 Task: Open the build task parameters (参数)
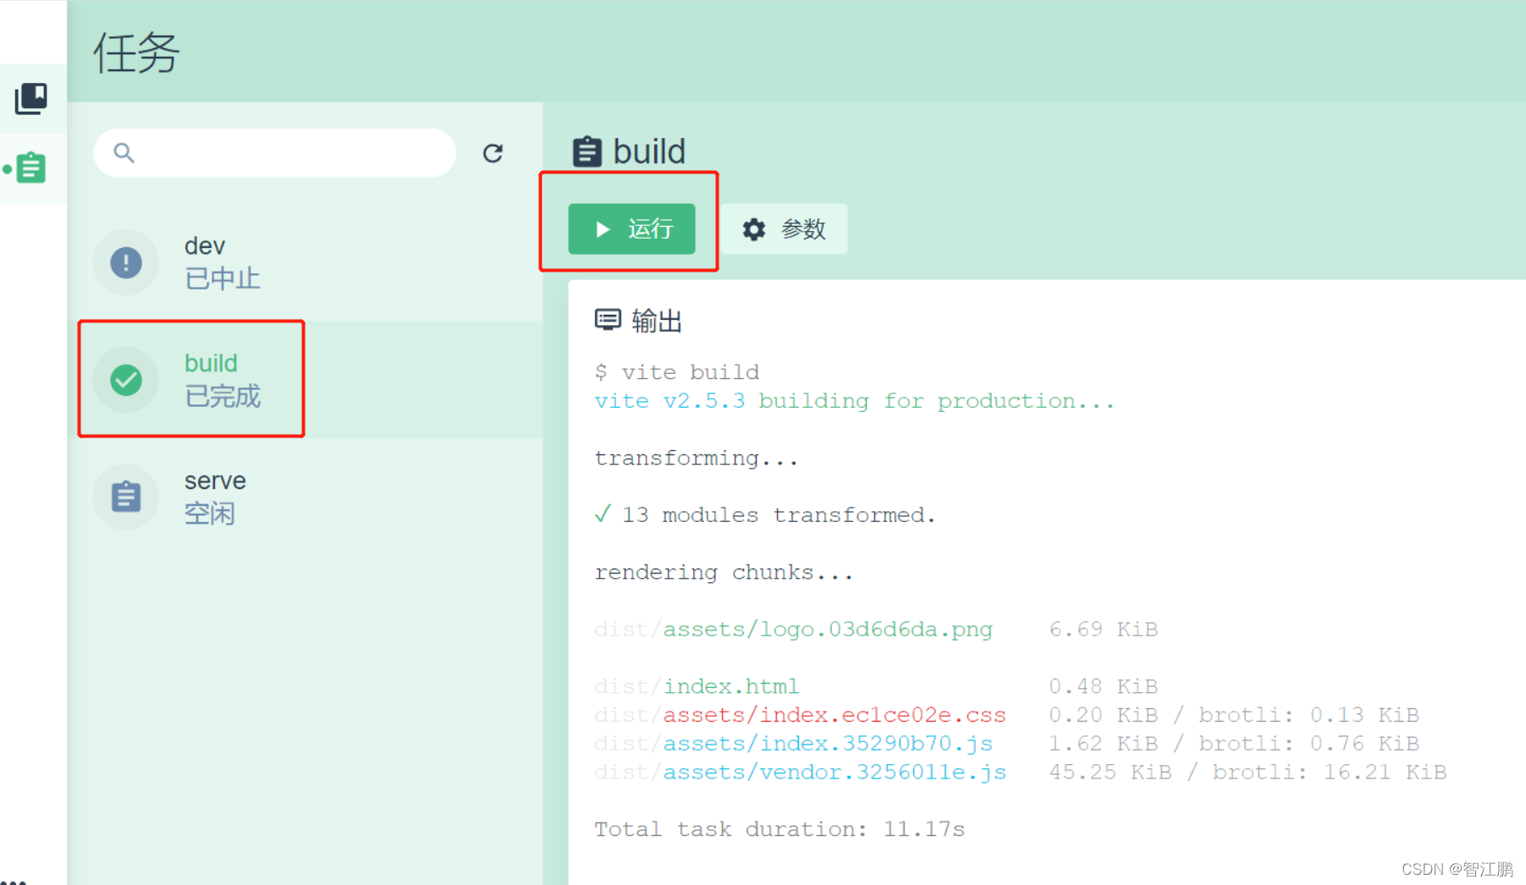pos(783,228)
